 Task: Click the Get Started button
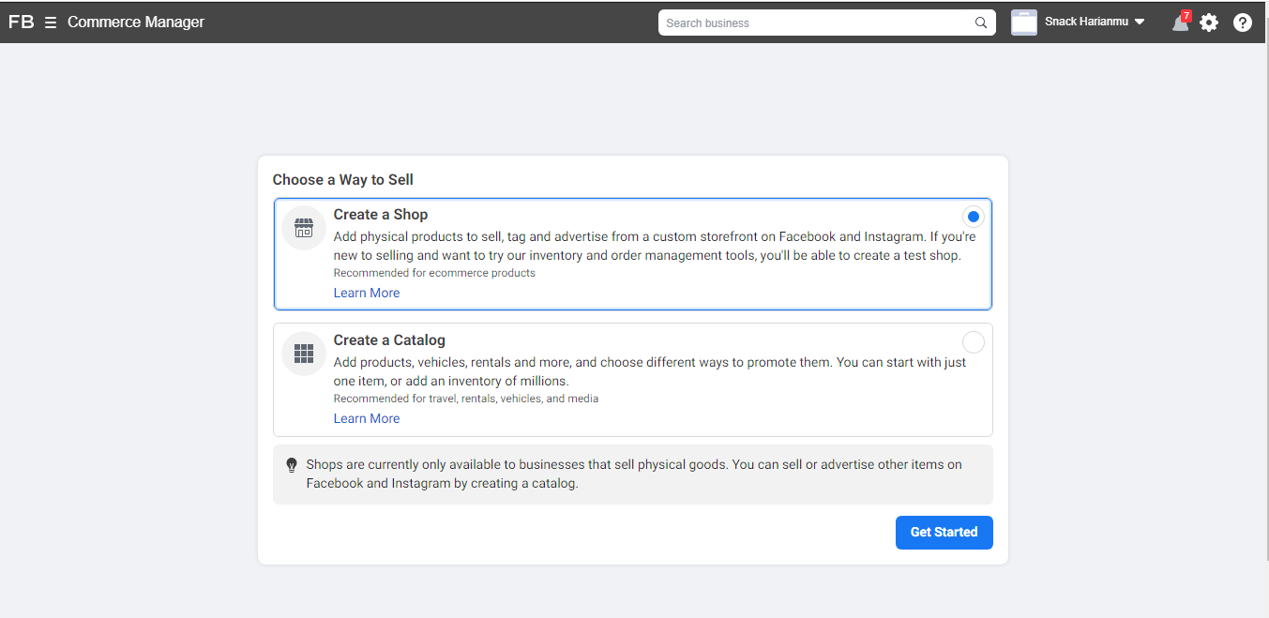point(944,533)
